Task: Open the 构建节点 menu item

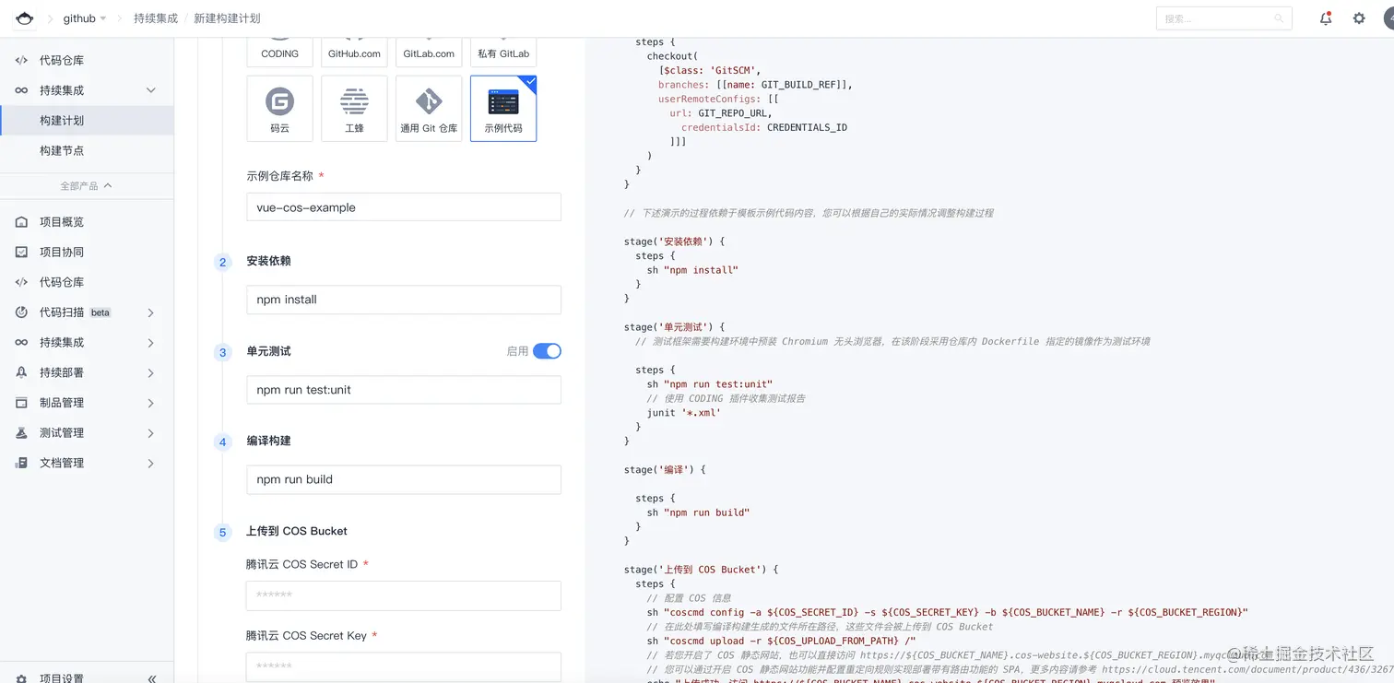Action: point(87,150)
